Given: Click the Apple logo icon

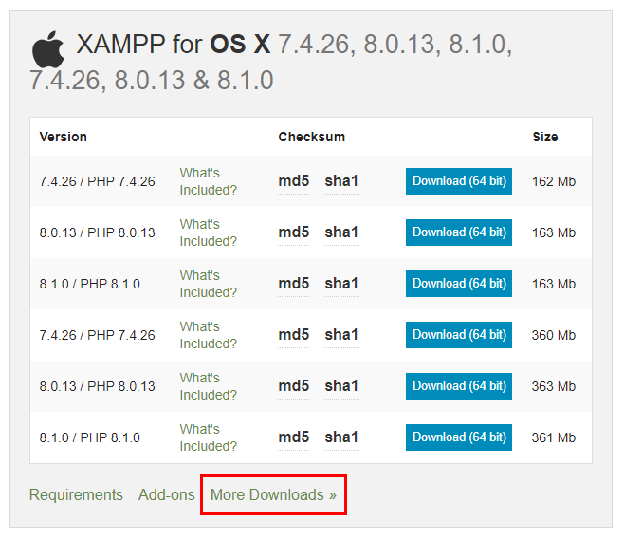Looking at the screenshot, I should 48,49.
